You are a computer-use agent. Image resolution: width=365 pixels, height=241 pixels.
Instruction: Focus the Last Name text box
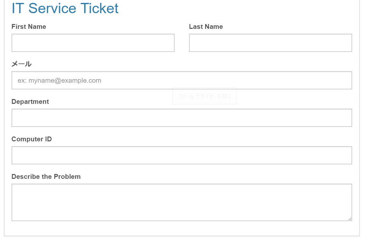[271, 43]
